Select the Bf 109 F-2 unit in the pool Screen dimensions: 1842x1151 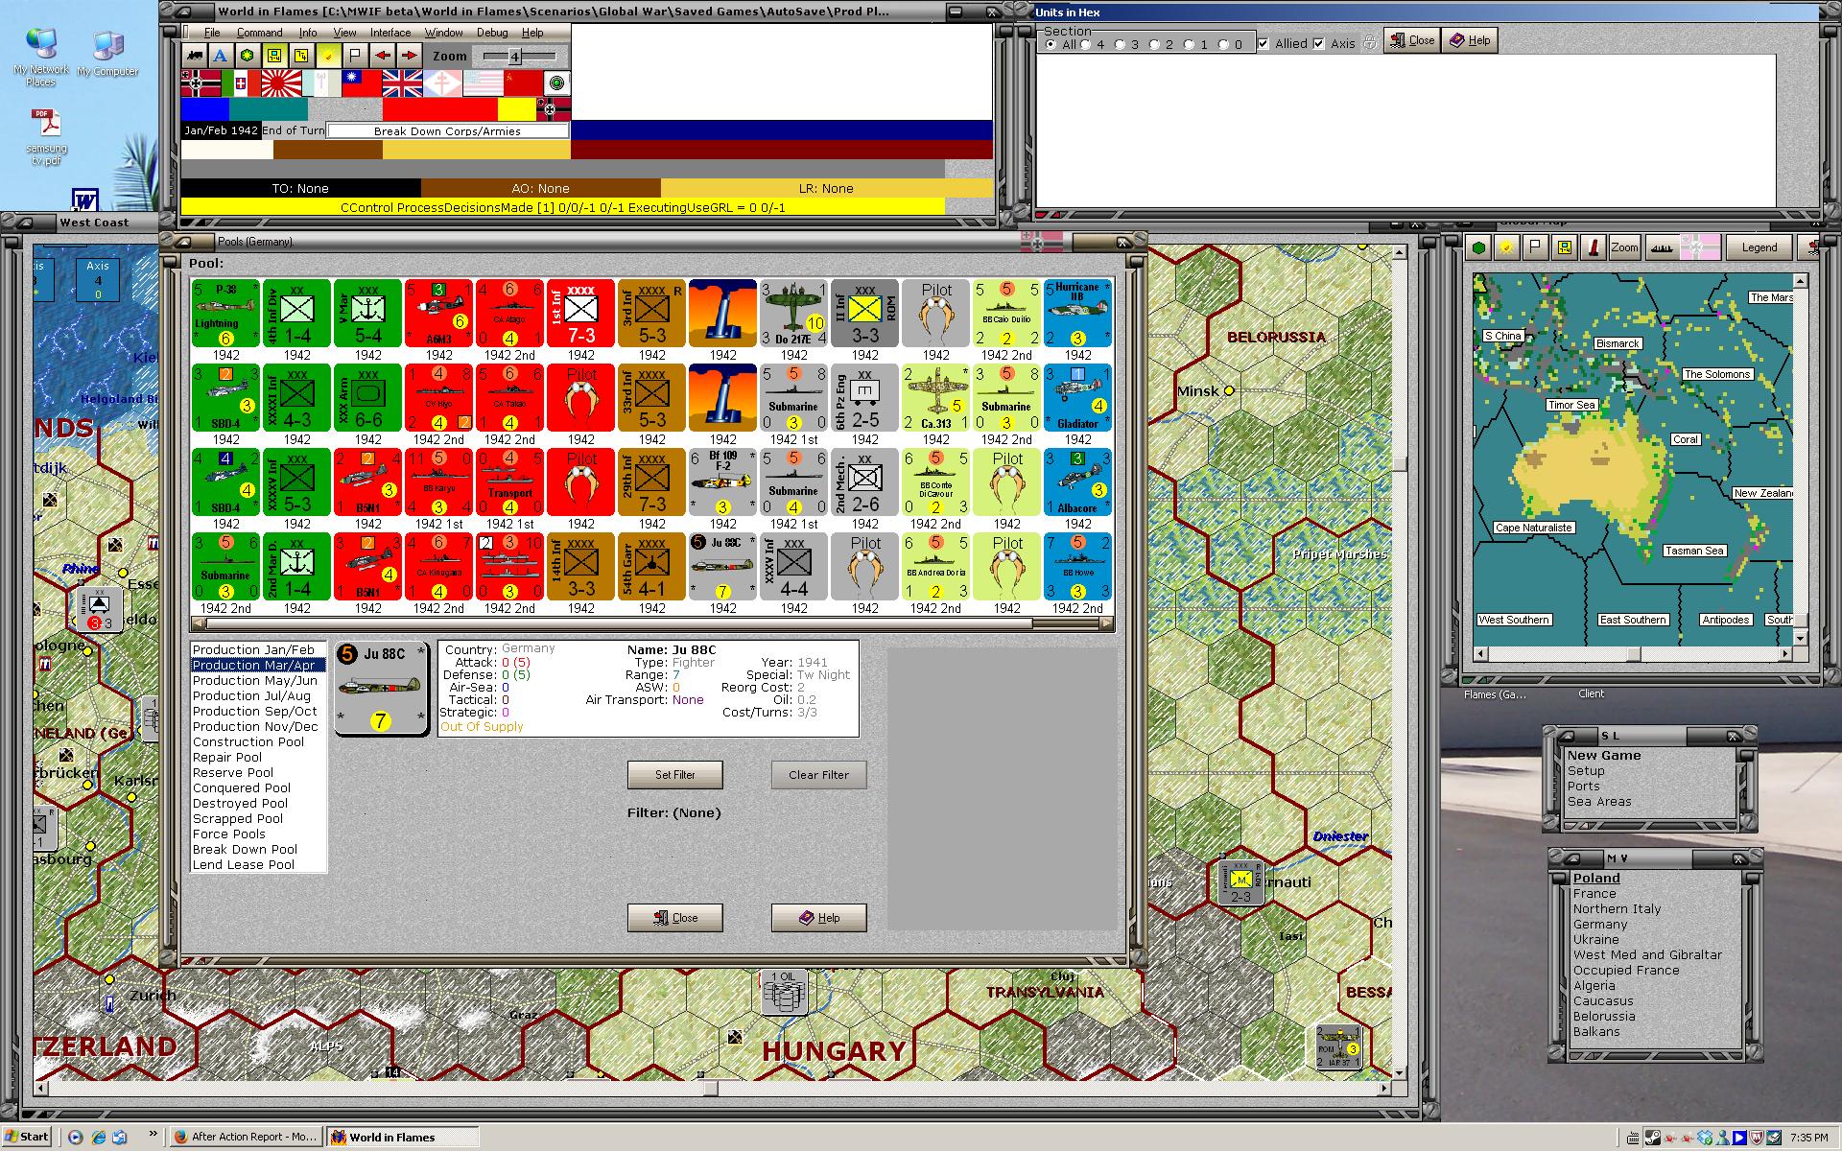(723, 482)
